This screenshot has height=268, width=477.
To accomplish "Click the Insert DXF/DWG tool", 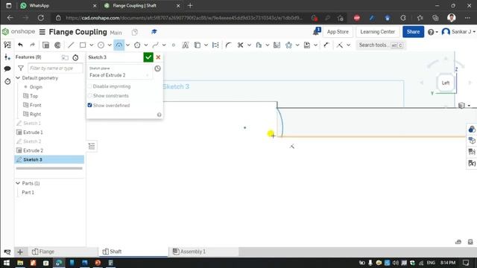I will [307, 45].
